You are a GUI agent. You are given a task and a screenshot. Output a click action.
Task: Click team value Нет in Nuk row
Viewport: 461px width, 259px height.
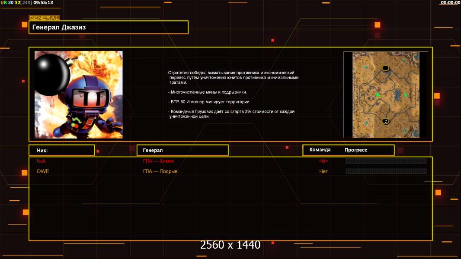[x=323, y=161]
